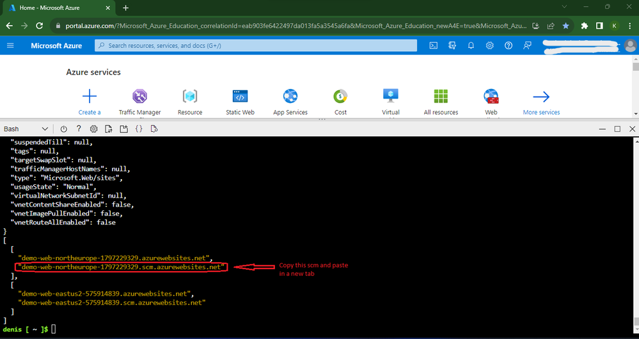Click the terminal prompt after denis
639x339 pixels.
point(53,329)
